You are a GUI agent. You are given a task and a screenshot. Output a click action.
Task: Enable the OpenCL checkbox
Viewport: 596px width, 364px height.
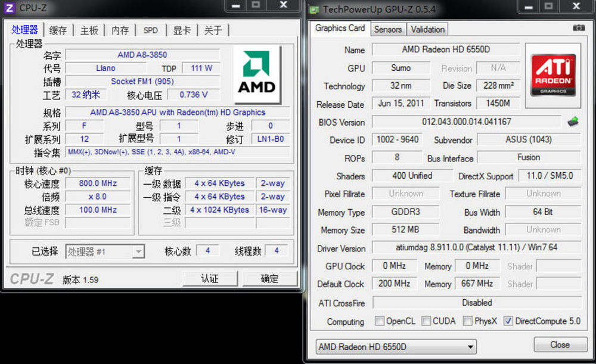379,321
